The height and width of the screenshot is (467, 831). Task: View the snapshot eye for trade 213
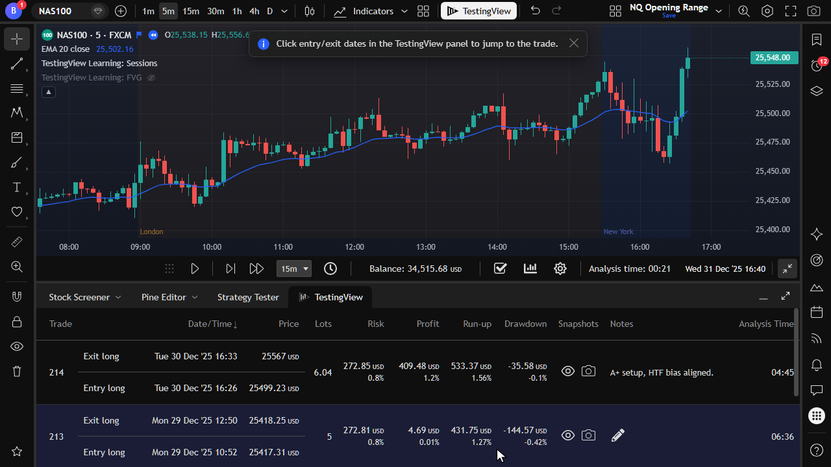tap(568, 435)
